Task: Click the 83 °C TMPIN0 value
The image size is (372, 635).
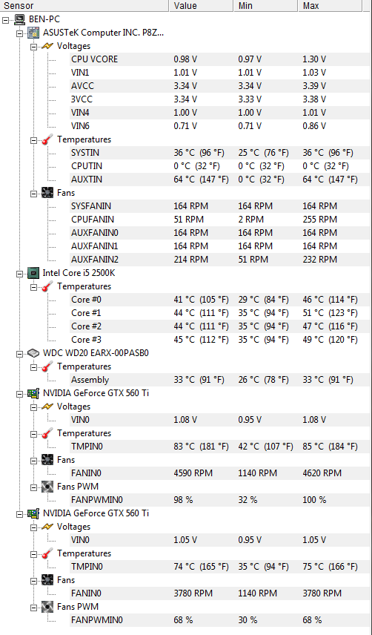Action: tap(201, 447)
